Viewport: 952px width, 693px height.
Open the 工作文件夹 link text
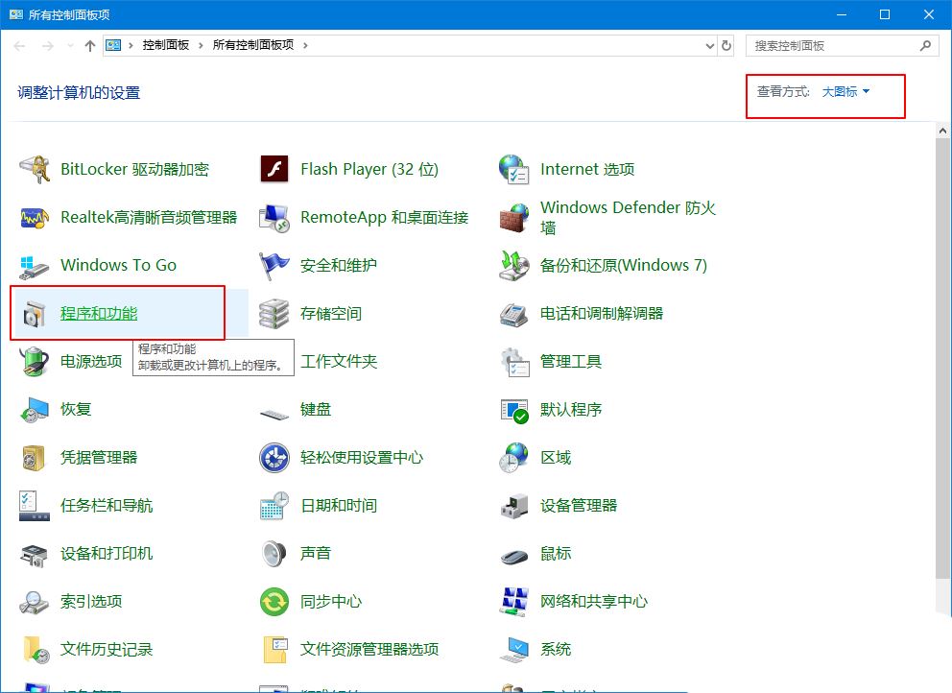pyautogui.click(x=339, y=362)
